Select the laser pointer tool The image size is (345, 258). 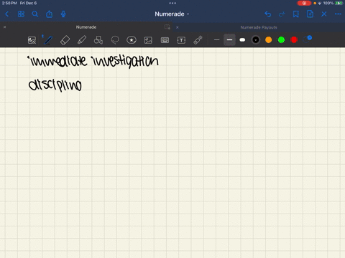pos(198,40)
